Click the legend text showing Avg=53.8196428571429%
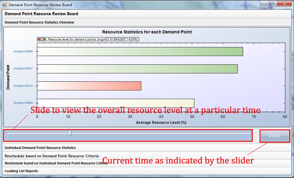 tap(93, 39)
